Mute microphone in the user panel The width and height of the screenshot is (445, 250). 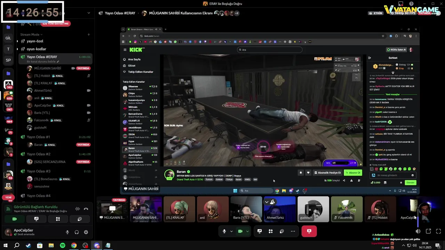[x=67, y=232]
